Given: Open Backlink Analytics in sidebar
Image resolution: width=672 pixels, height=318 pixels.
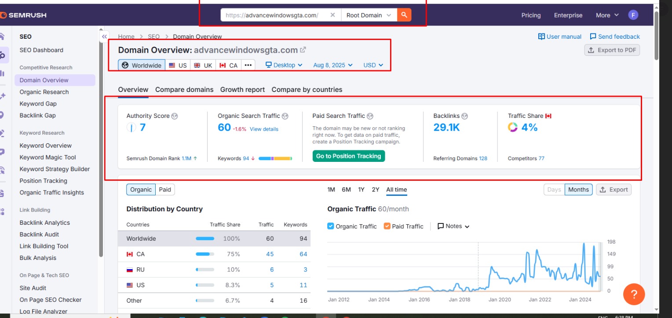Looking at the screenshot, I should click(x=45, y=223).
